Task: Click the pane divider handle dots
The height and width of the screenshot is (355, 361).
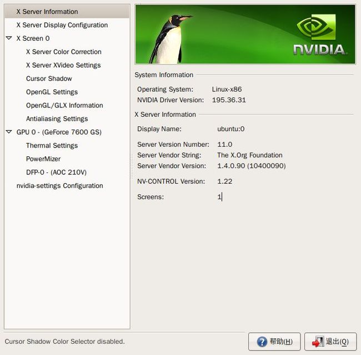Action: point(132,166)
